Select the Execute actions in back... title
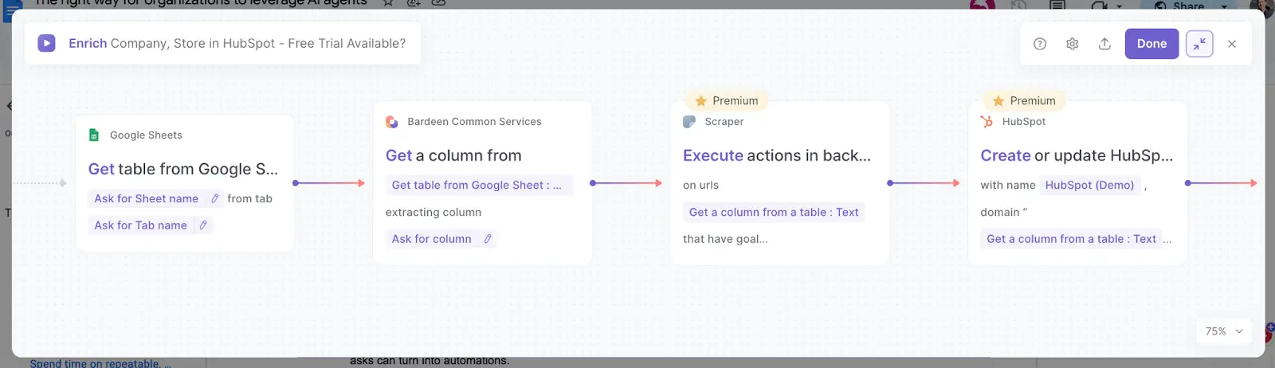The width and height of the screenshot is (1275, 368). [x=777, y=155]
